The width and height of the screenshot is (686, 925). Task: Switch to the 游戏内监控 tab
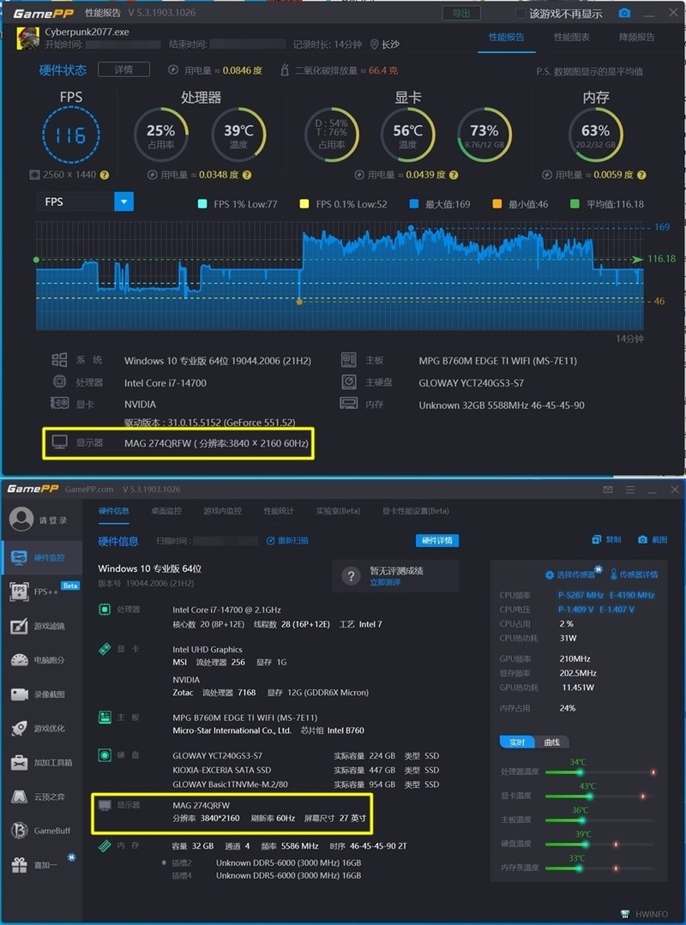(x=222, y=511)
